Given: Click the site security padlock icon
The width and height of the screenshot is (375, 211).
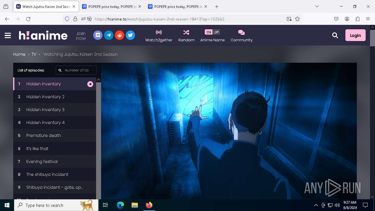Looking at the screenshot, I should click(x=75, y=19).
